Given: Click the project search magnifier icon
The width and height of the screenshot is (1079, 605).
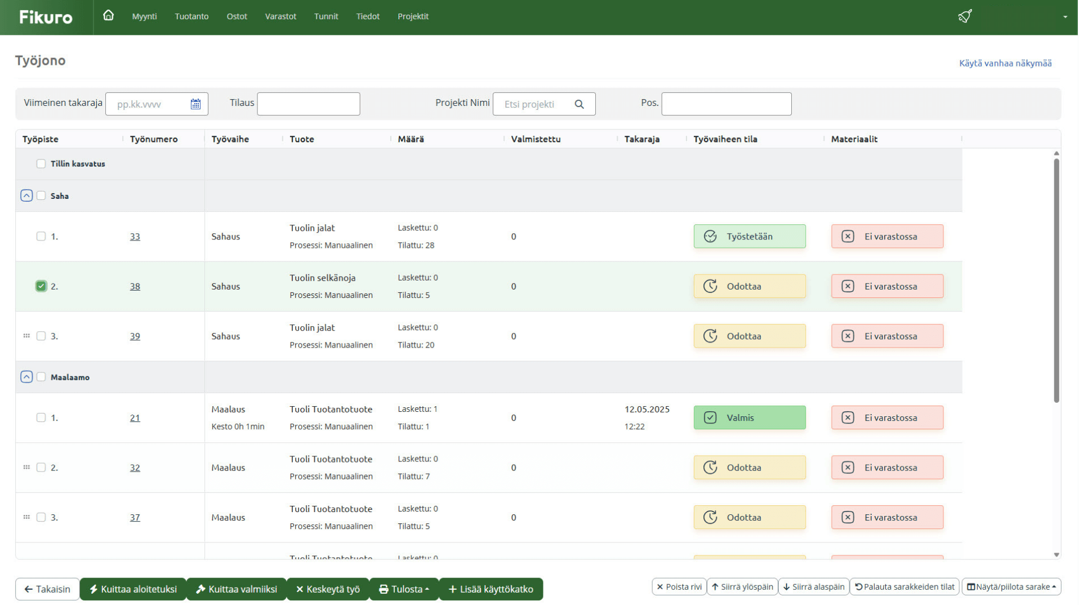Looking at the screenshot, I should 579,104.
